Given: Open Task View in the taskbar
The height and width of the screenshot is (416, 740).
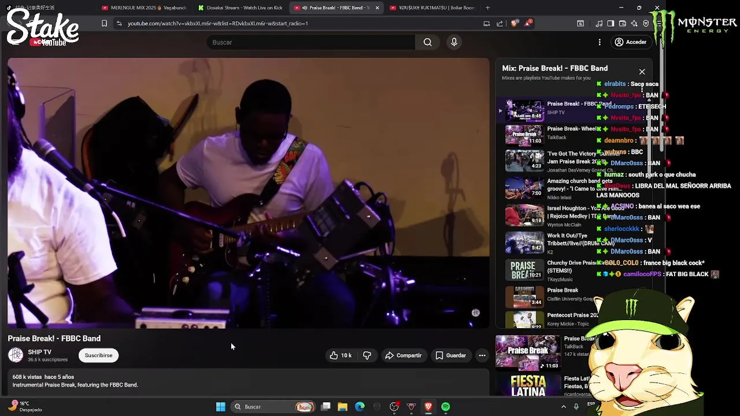Looking at the screenshot, I should pos(325,407).
